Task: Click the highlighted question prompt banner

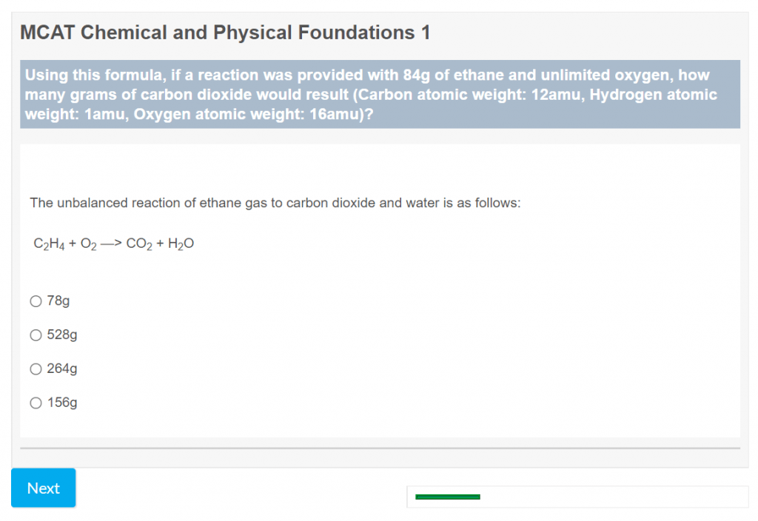Action: pos(379,95)
